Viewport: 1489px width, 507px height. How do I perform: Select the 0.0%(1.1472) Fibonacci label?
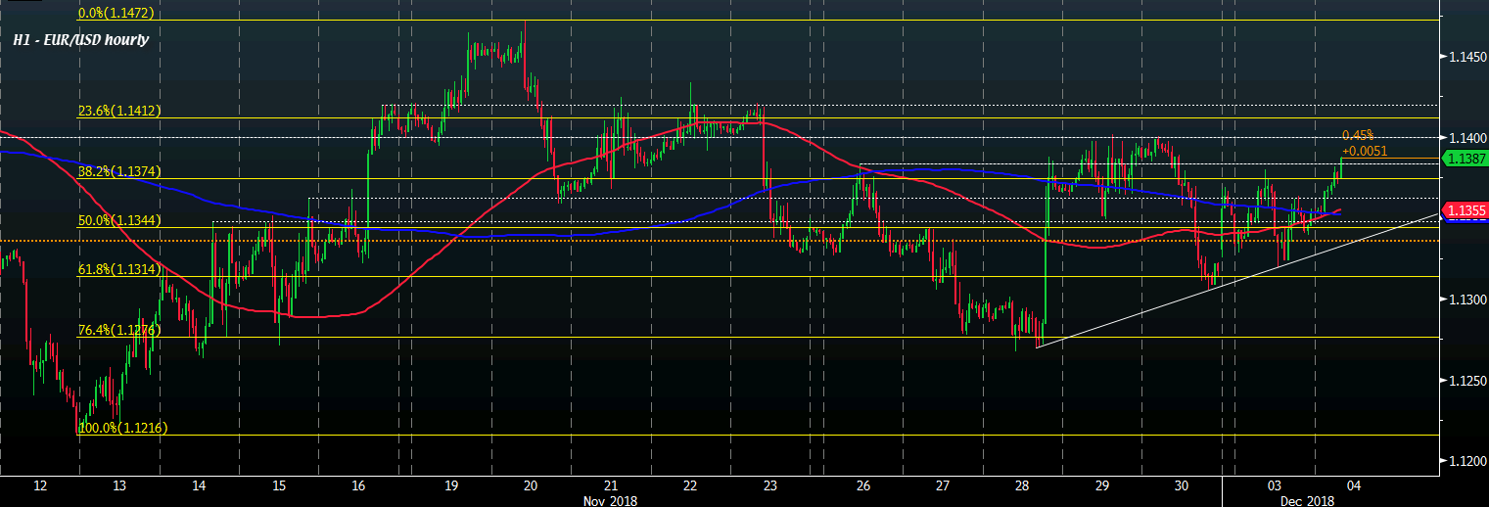click(x=118, y=14)
